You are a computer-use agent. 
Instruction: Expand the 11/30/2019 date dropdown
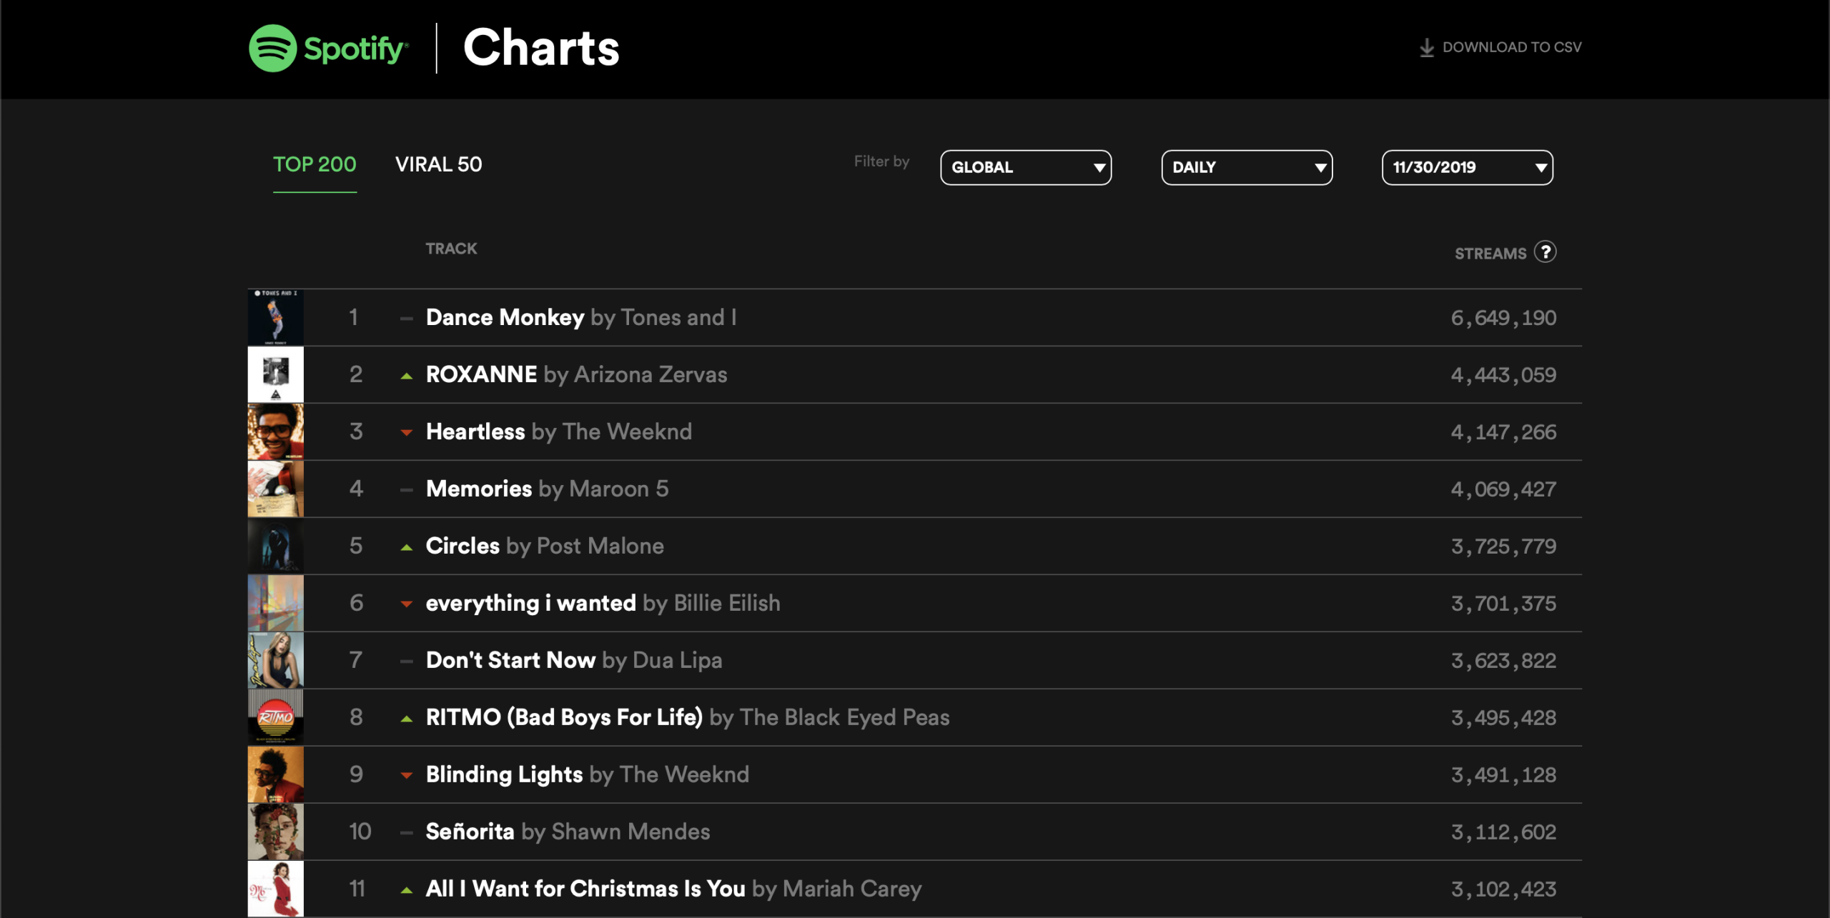[1468, 167]
